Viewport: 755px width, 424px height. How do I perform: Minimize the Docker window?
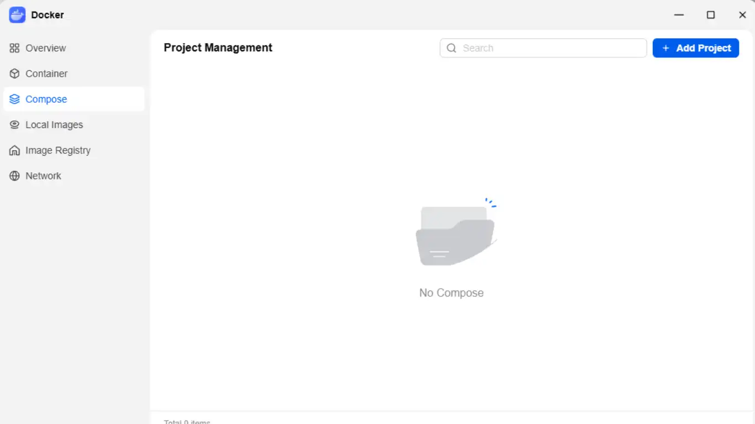pyautogui.click(x=679, y=15)
